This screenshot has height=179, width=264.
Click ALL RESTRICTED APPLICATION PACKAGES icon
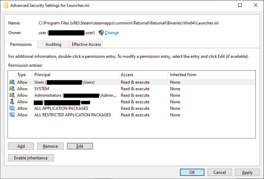(12, 115)
